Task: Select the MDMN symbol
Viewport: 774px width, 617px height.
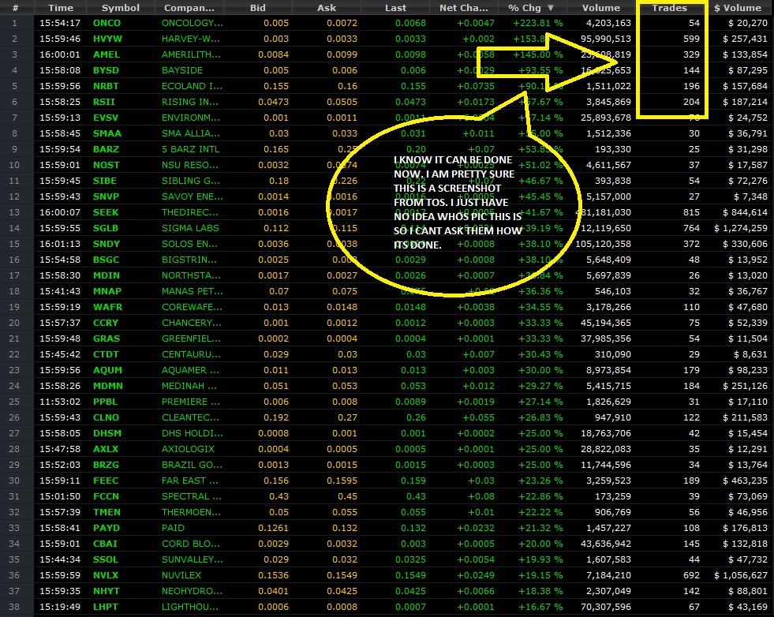Action: click(x=108, y=386)
